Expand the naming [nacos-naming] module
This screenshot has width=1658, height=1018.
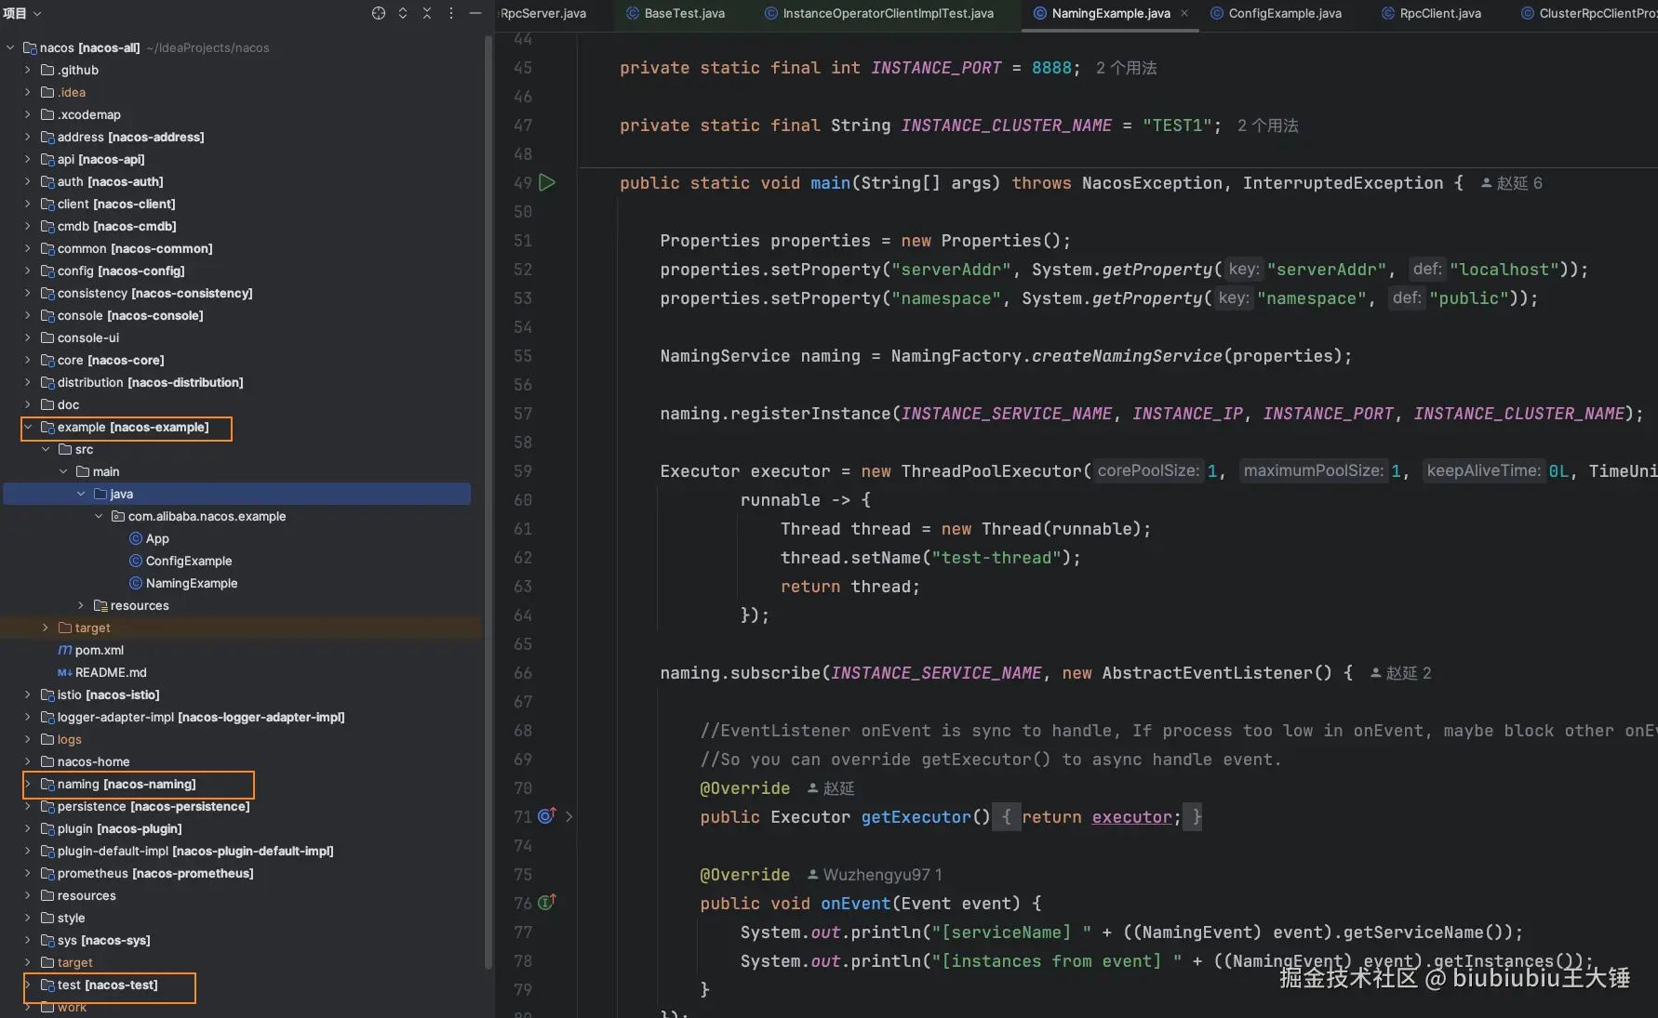[28, 784]
